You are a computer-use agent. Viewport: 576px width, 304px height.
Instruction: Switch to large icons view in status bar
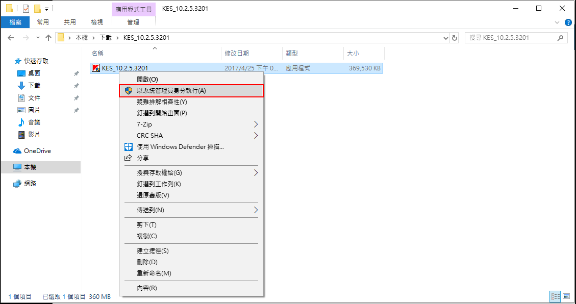[566, 296]
